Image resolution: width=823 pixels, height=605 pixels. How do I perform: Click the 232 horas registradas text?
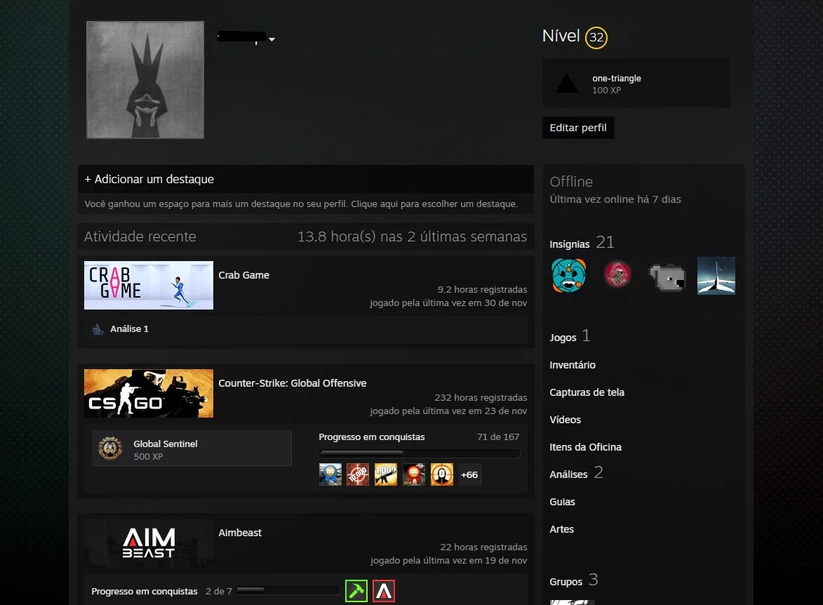pyautogui.click(x=481, y=397)
